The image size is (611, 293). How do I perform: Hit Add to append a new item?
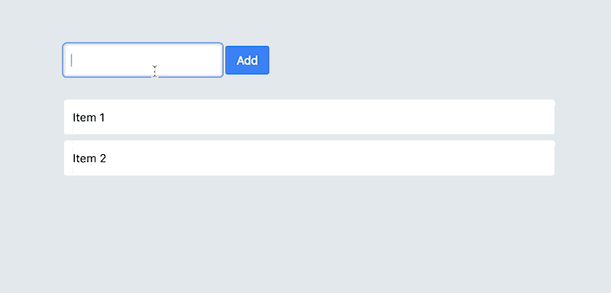point(247,60)
